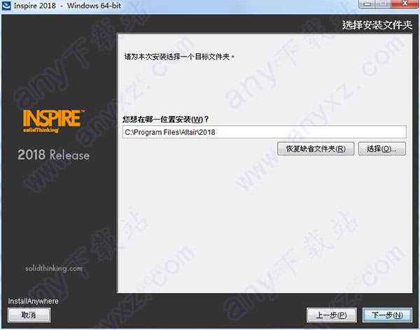Minimize the Inspire 2018 installer window
Screen dimensions: 420x330
point(367,4)
